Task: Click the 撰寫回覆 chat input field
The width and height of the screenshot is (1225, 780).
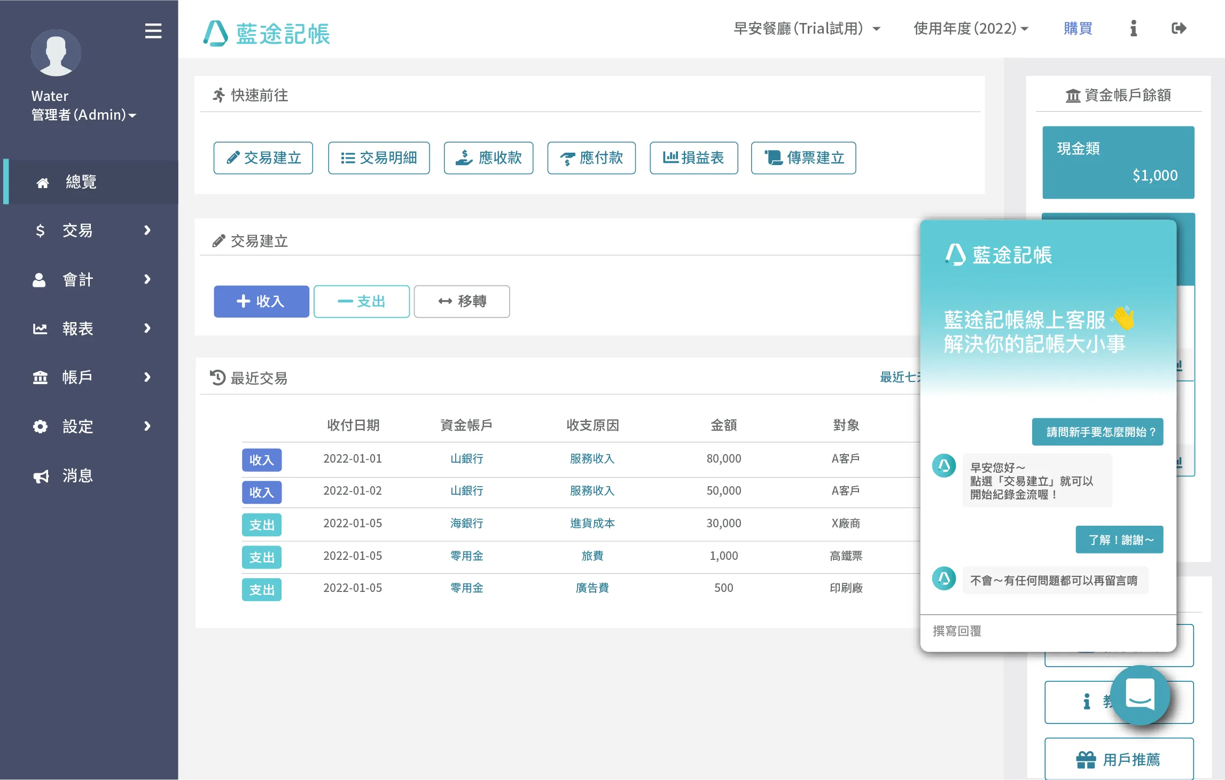Action: pos(1048,631)
